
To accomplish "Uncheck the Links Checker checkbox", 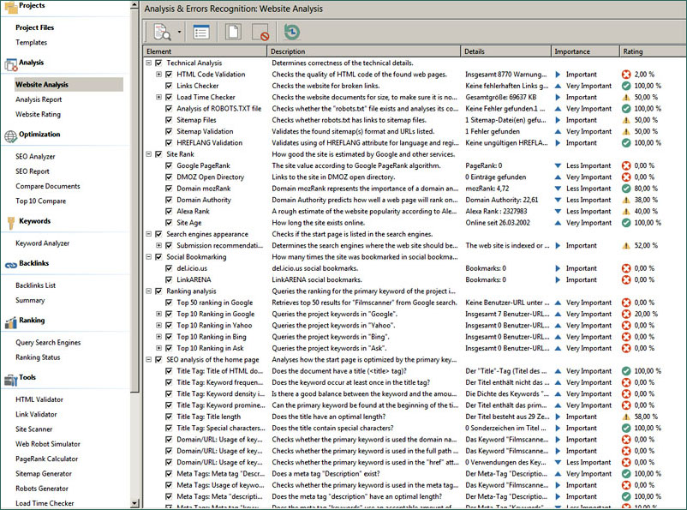I will coord(170,86).
